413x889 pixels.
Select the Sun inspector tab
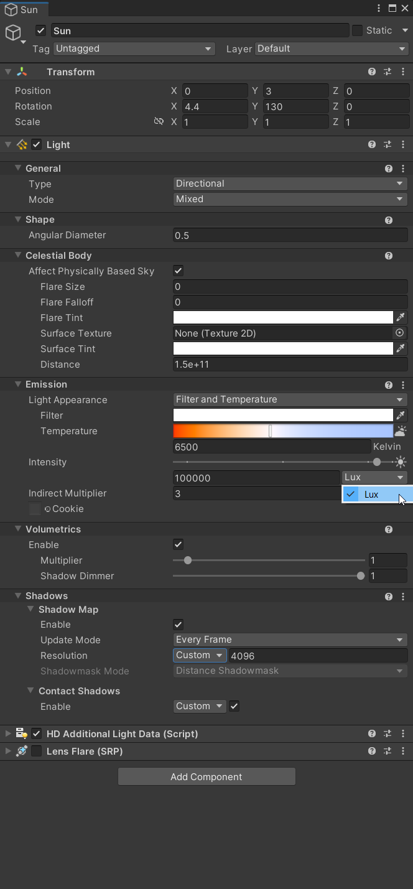coord(24,9)
